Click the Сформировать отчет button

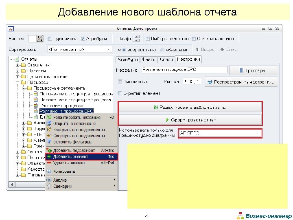click(190, 120)
